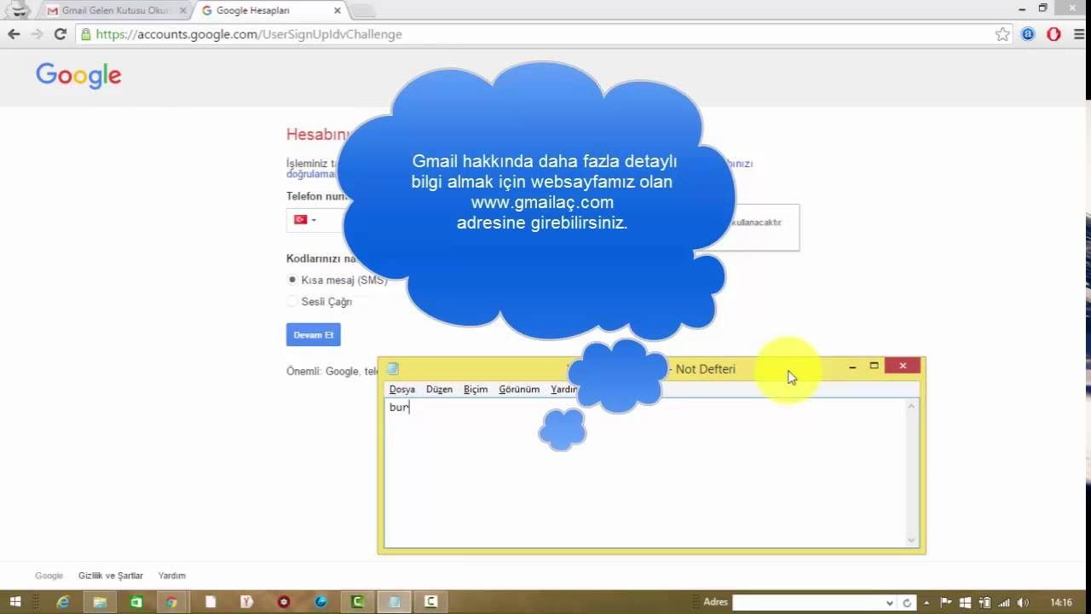The width and height of the screenshot is (1091, 614).
Task: Expand the taskbar Adres field dropdown
Action: pos(891,602)
